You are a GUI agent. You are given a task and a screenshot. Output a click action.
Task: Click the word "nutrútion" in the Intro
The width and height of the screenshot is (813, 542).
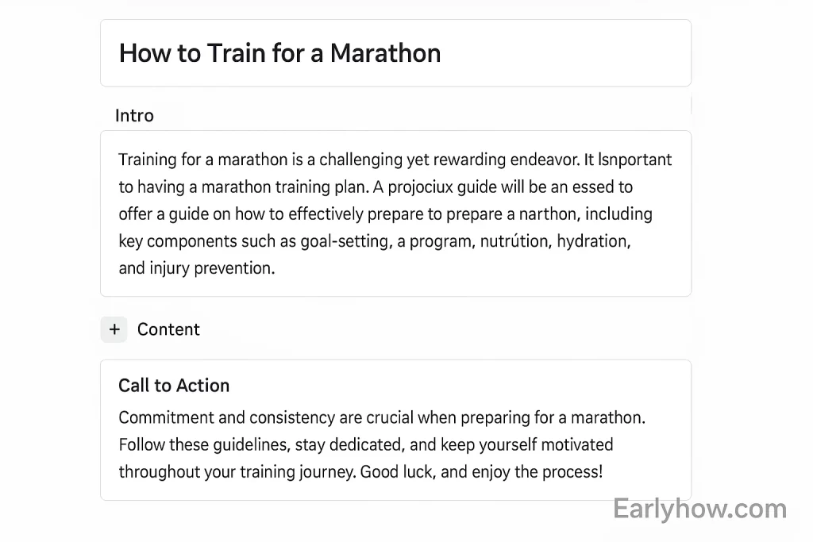[x=512, y=241]
